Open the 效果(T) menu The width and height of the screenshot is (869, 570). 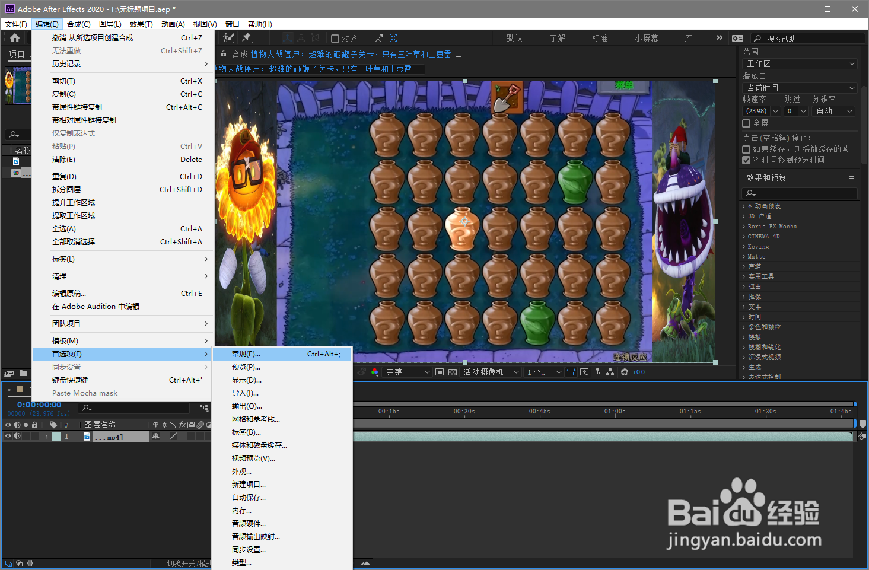[x=141, y=24]
